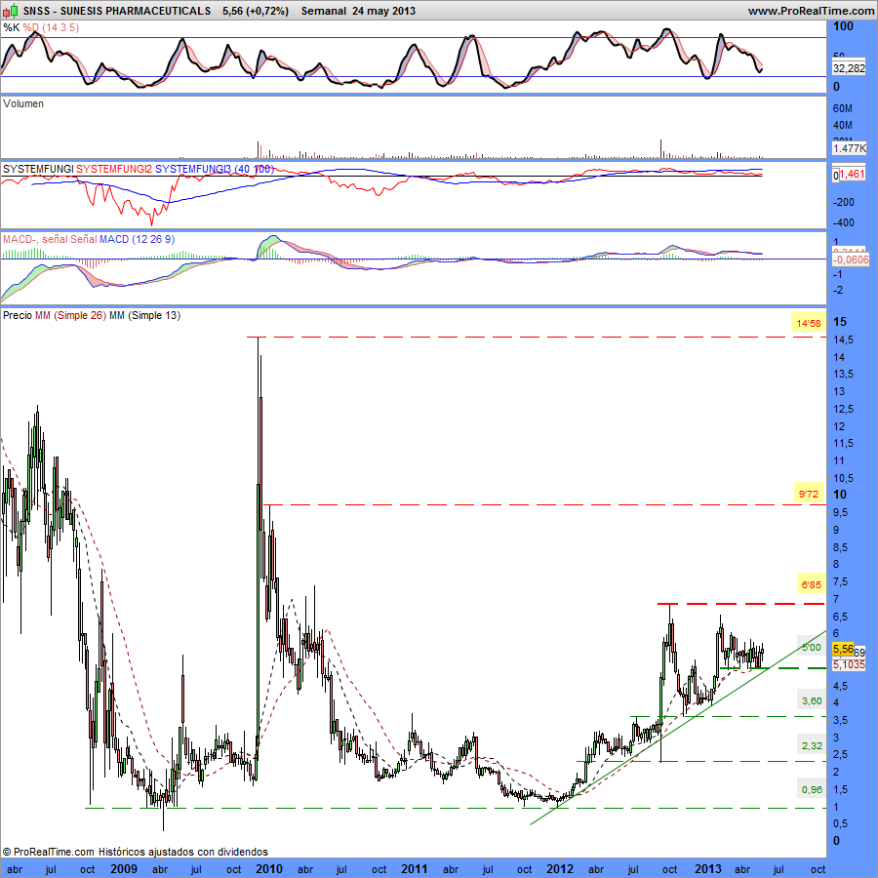Click the 2009 year label on time axis
This screenshot has height=878, width=878.
tap(124, 868)
